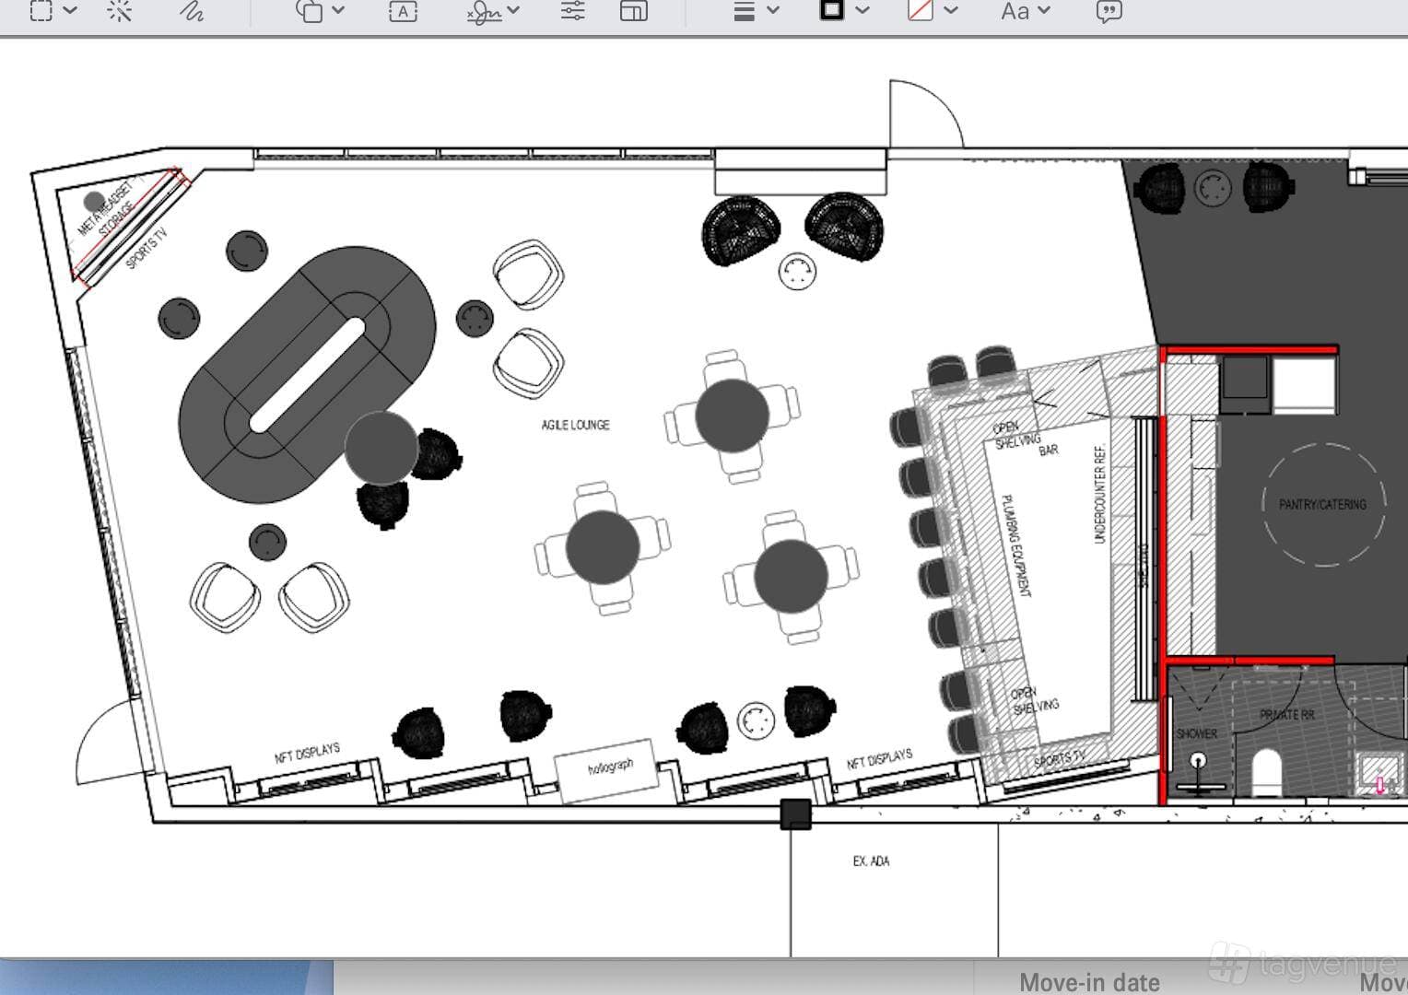Click the PANTRY/CATERING circle label
Screen dimensions: 1408x995
[x=1322, y=505]
